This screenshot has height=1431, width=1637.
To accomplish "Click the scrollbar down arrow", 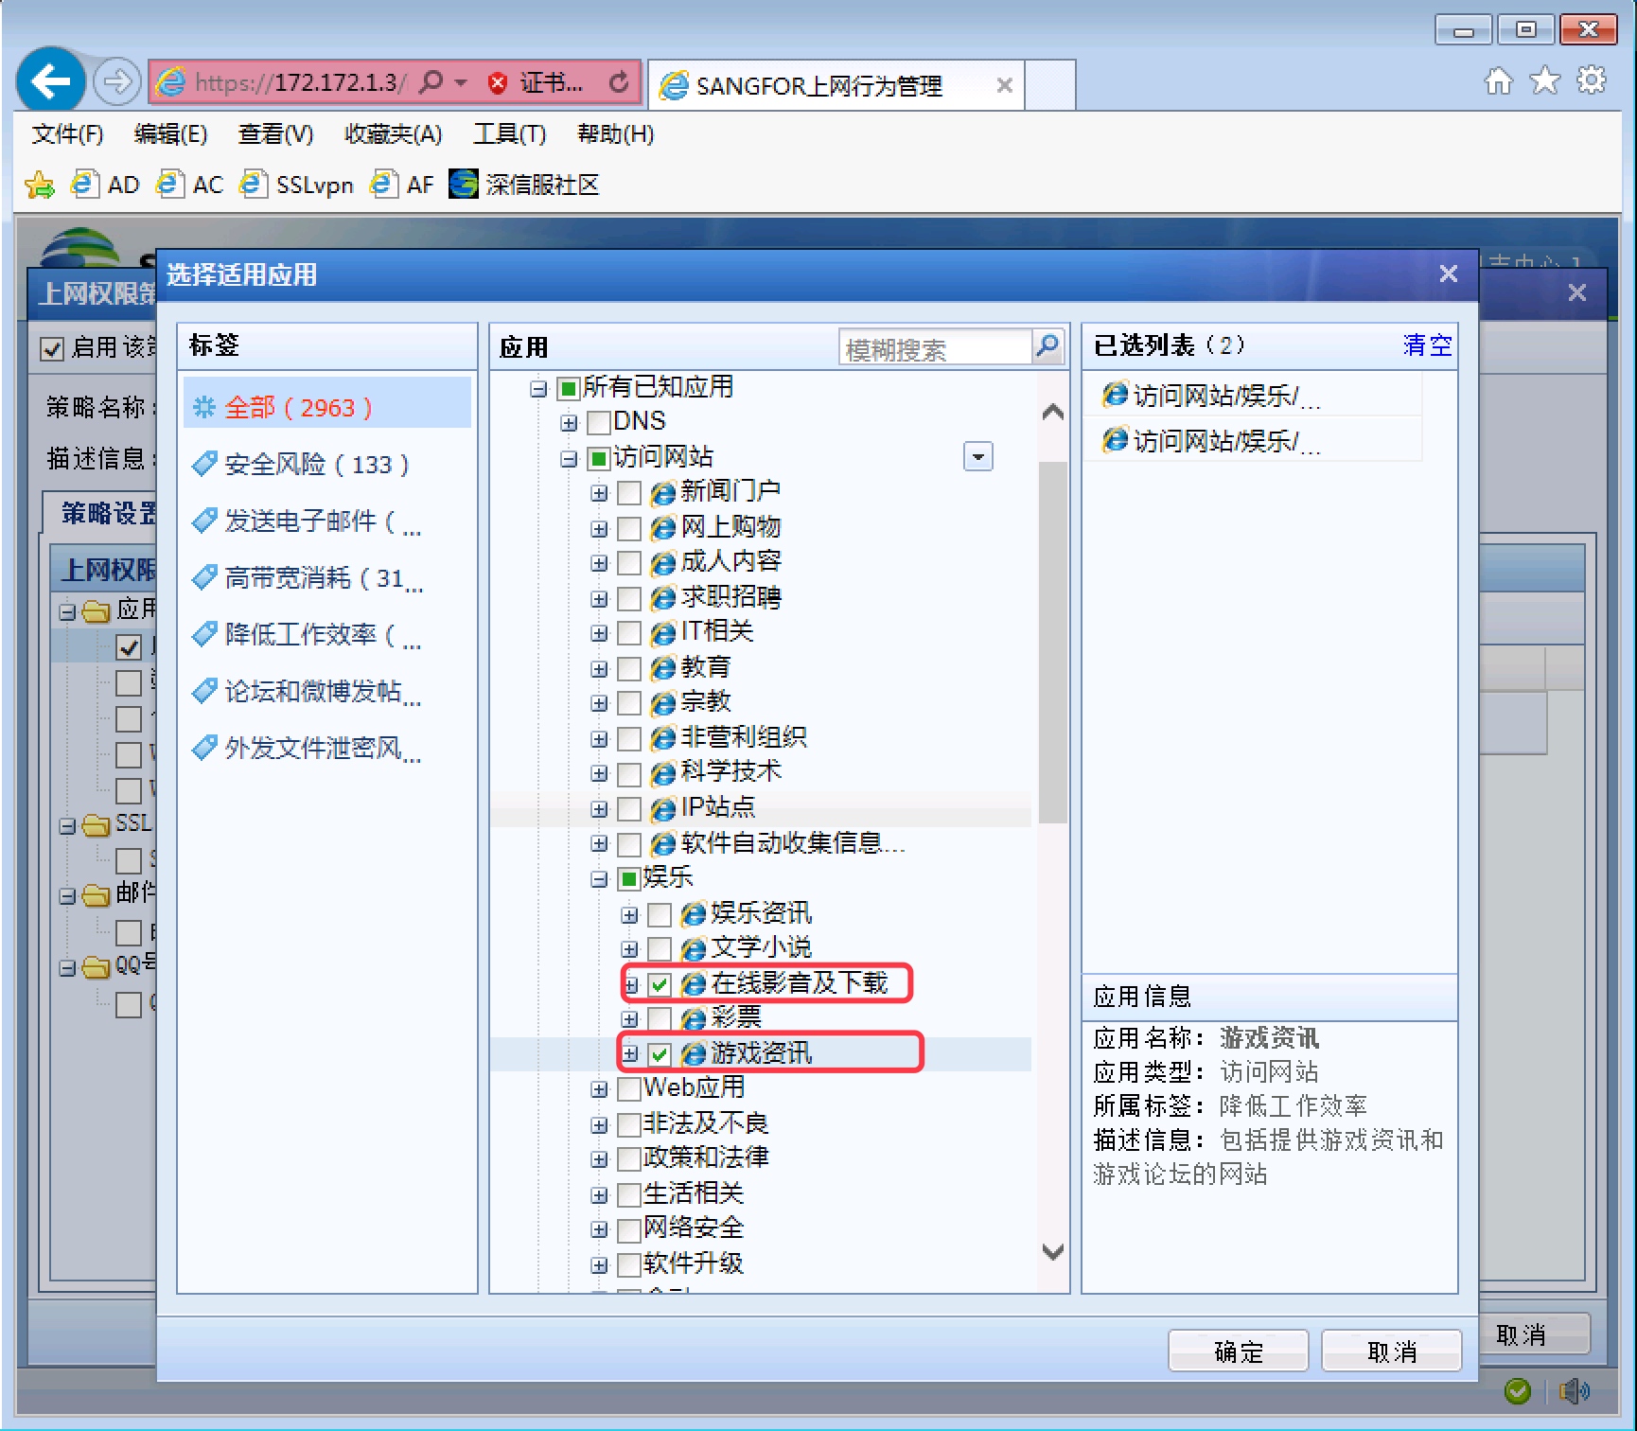I will pos(1052,1251).
